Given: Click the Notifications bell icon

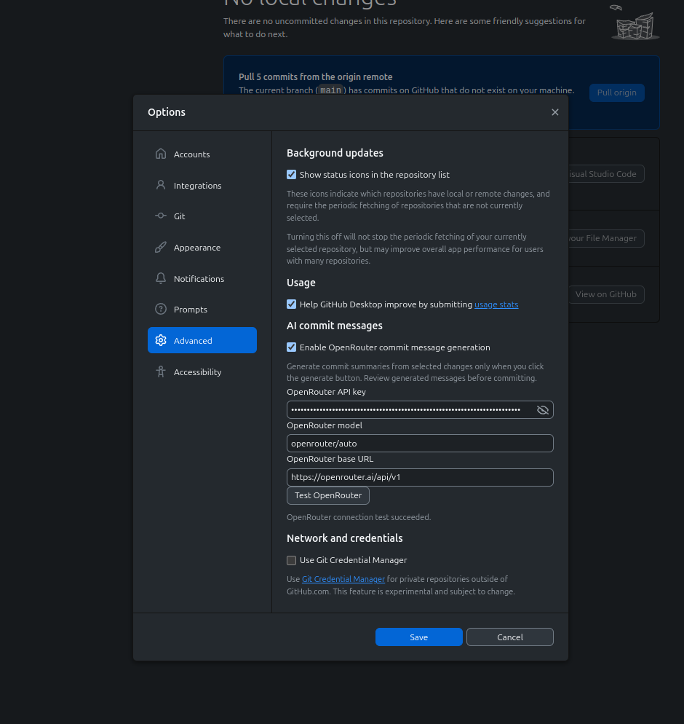Looking at the screenshot, I should click(x=161, y=278).
